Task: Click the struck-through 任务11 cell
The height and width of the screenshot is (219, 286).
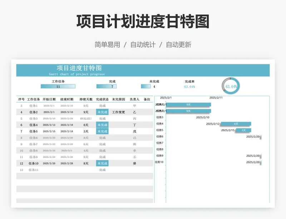Action: (x=33, y=170)
